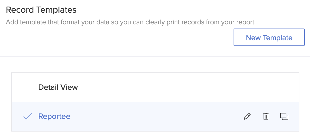The image size is (310, 140).
Task: Open the pencil editor for Reportee
Action: point(247,116)
